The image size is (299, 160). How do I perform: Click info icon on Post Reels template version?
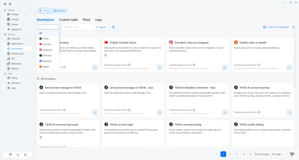coord(194,65)
